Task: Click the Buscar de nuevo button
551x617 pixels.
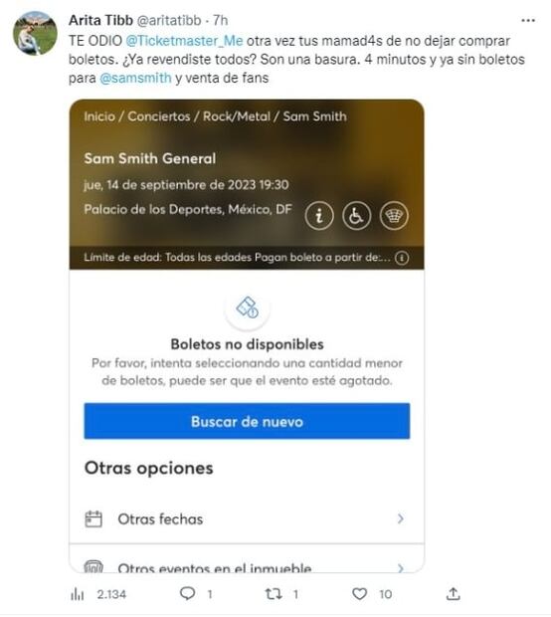Action: (x=247, y=421)
